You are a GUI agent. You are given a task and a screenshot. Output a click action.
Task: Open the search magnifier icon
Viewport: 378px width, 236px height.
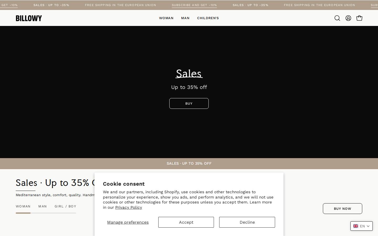click(x=337, y=18)
